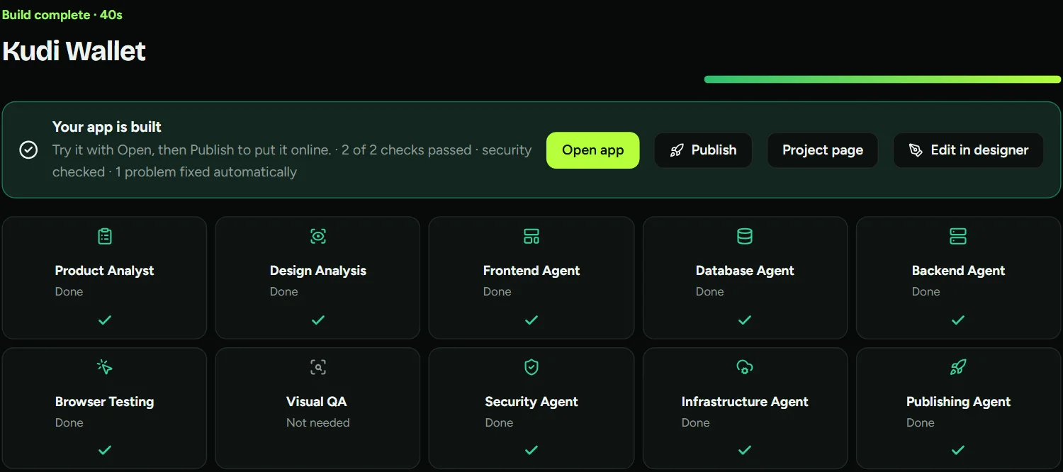Click the checkmark under Backend Agent

coord(958,320)
